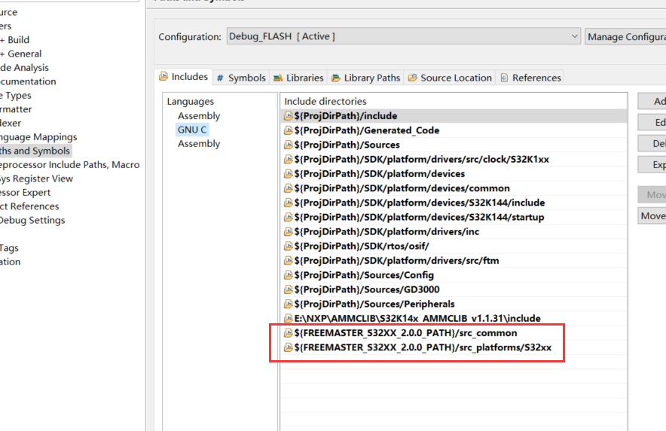This screenshot has width=666, height=431.
Task: Open the References tab
Action: pos(530,78)
